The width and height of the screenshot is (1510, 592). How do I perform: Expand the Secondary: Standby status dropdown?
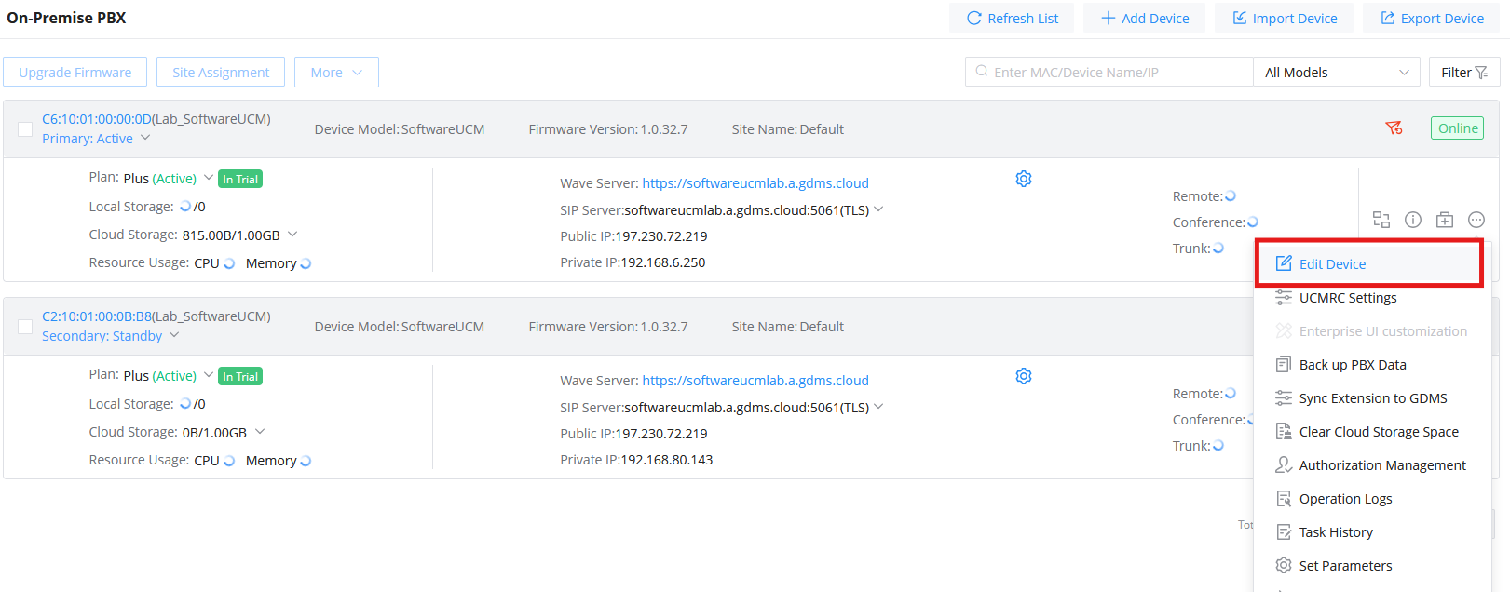click(111, 336)
